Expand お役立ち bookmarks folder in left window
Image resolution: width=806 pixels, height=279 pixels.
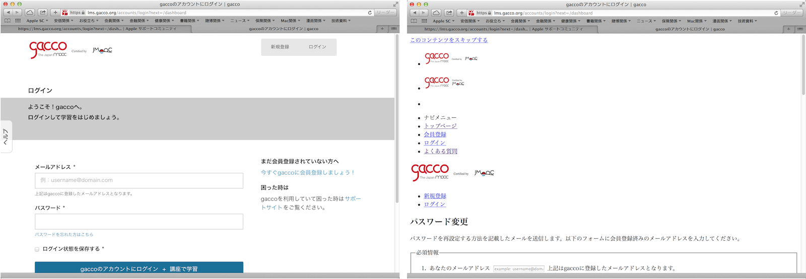pos(89,21)
